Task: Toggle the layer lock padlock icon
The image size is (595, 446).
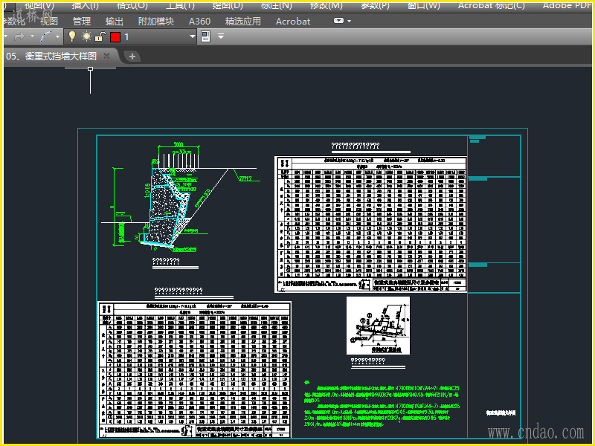Action: point(100,36)
